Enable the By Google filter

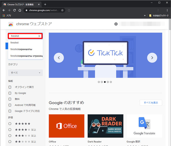pos(10,93)
